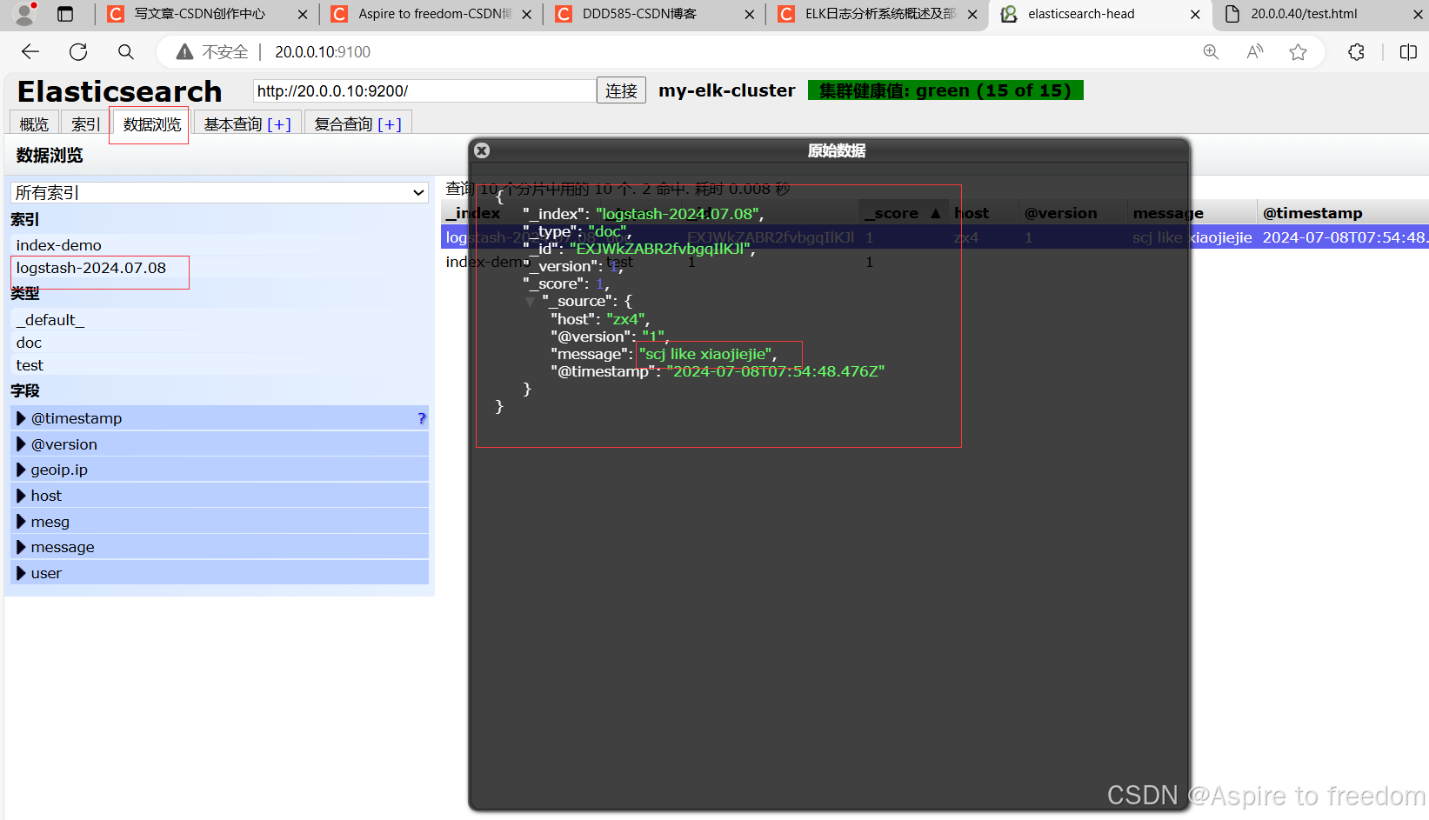Viewport: 1429px width, 820px height.
Task: Edit the Elasticsearch URL field
Action: tap(424, 90)
